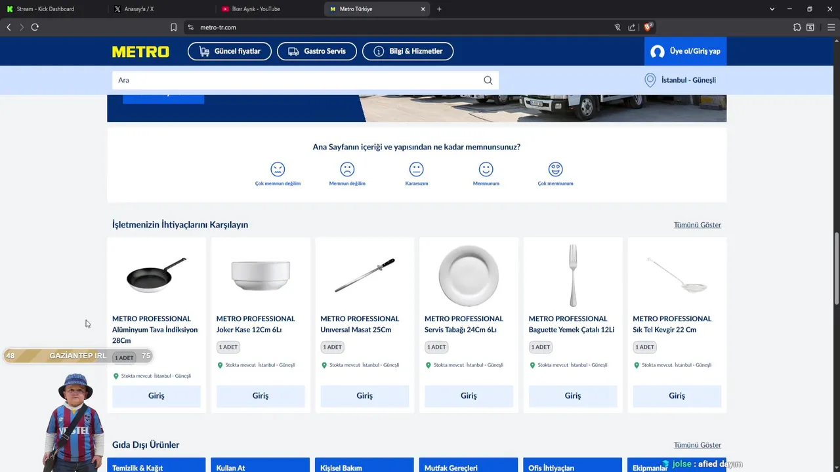Click Giriş under Sık Tel Kevgir

677,396
